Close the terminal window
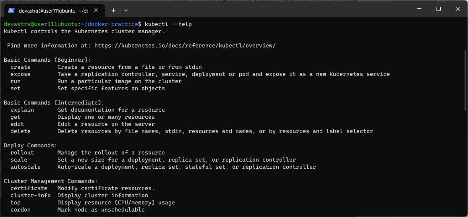Screen dimensions: 468x217 coord(458,9)
